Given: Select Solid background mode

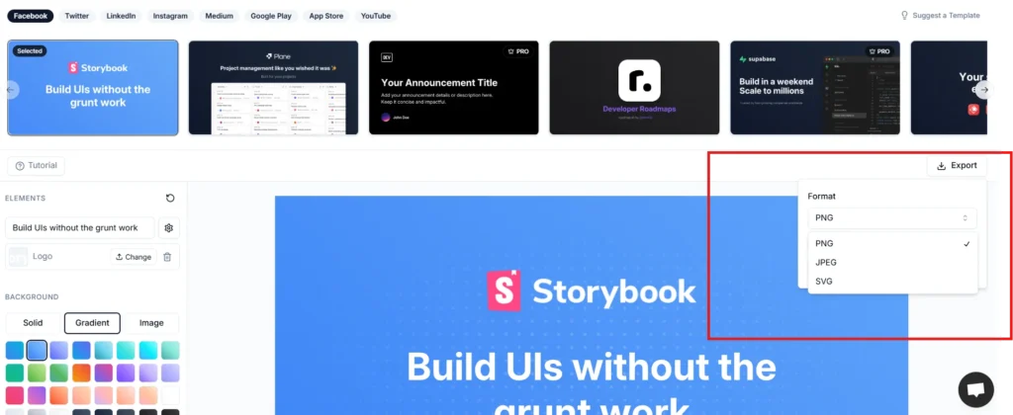Looking at the screenshot, I should click(33, 323).
